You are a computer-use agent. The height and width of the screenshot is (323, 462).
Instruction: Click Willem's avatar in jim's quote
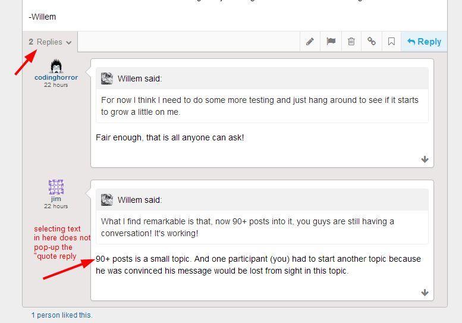(x=107, y=200)
